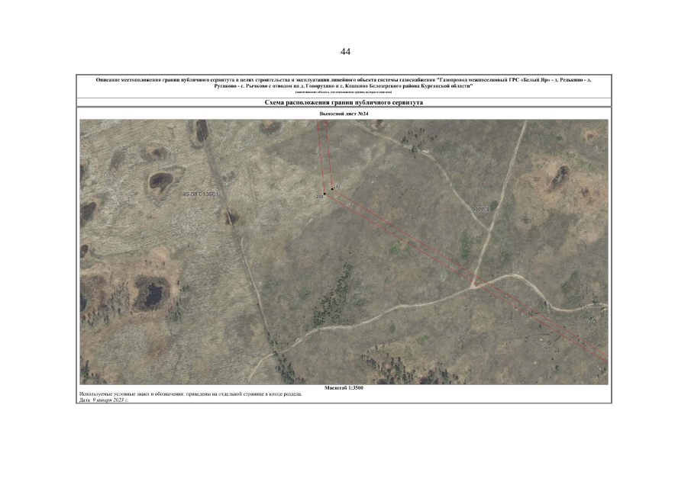
Task: Click the "Масштаб 1:3500" scale text
Action: pos(344,388)
